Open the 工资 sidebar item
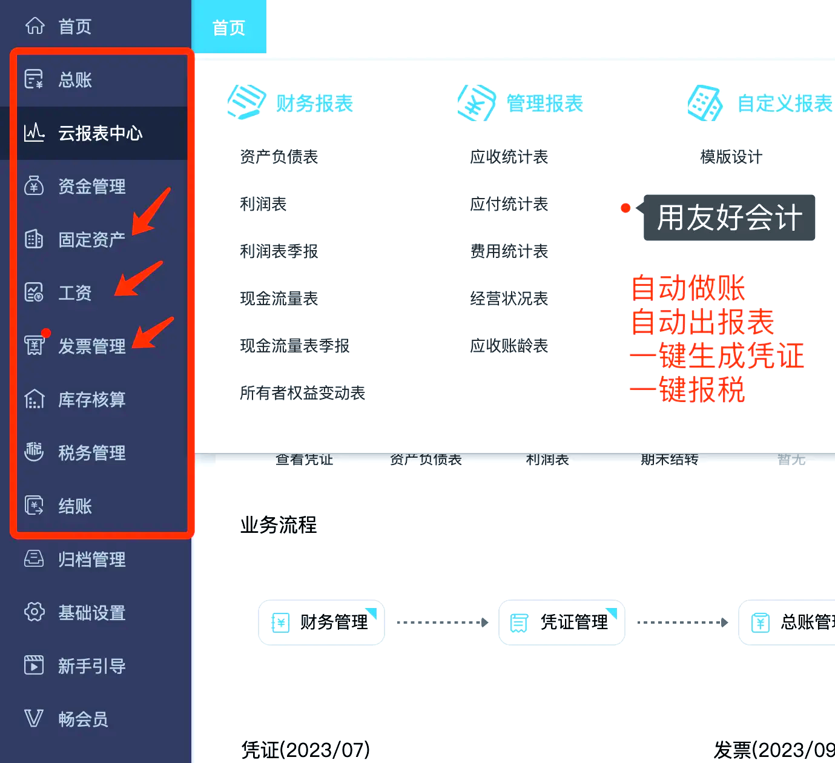835x763 pixels. click(x=96, y=292)
